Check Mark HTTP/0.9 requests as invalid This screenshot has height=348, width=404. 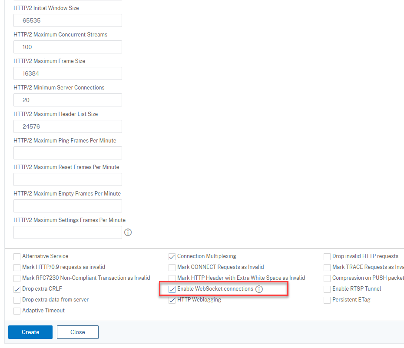point(17,267)
